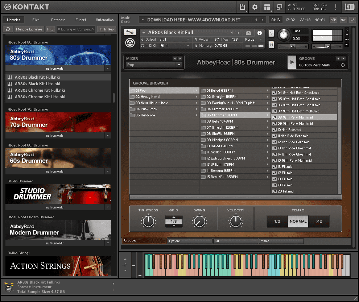359x302 pixels.
Task: Switch to the Files tab
Action: [x=36, y=20]
